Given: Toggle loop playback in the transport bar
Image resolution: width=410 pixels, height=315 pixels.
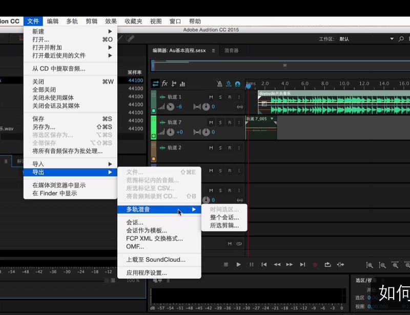Looking at the screenshot, I should point(327,264).
